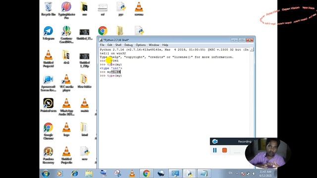Launch Internet Explorer from taskbar

click(75, 174)
